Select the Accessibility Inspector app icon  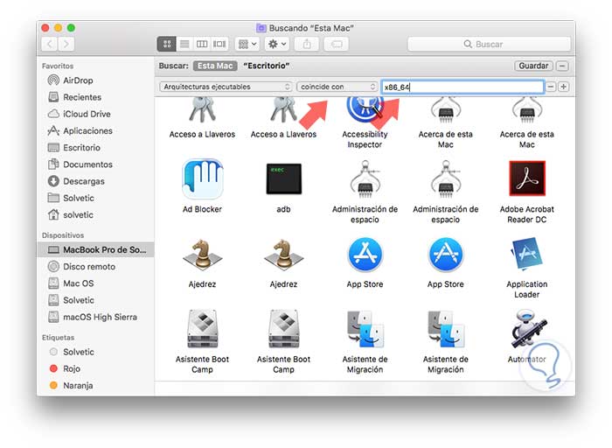365,110
